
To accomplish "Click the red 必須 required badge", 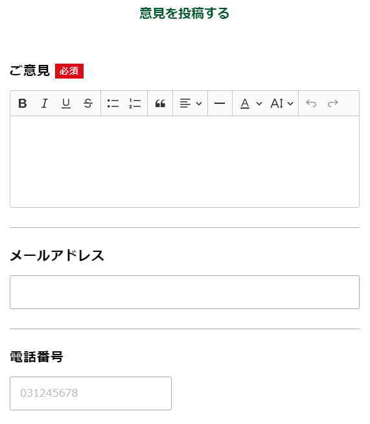I will (x=69, y=71).
